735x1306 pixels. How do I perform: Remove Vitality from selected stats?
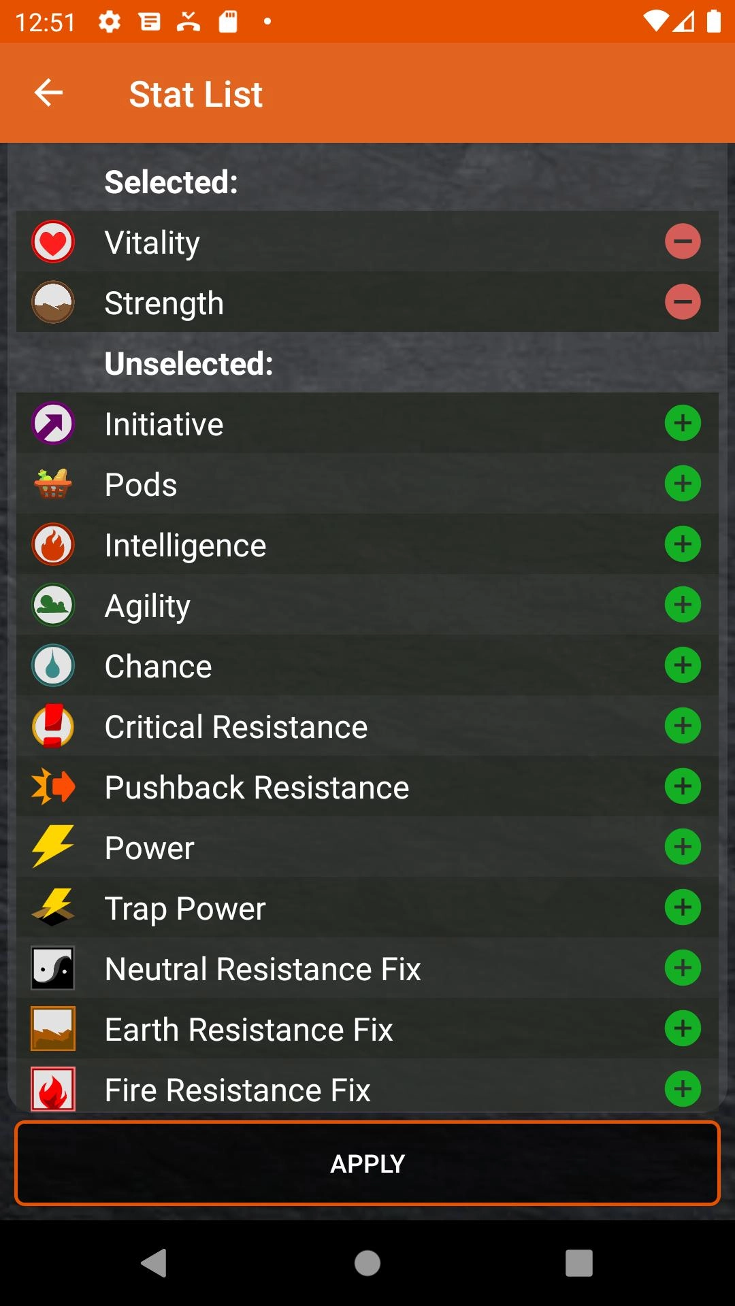tap(683, 241)
